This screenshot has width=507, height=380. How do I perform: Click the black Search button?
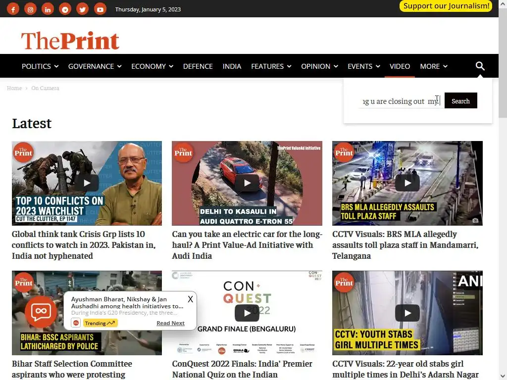(461, 101)
